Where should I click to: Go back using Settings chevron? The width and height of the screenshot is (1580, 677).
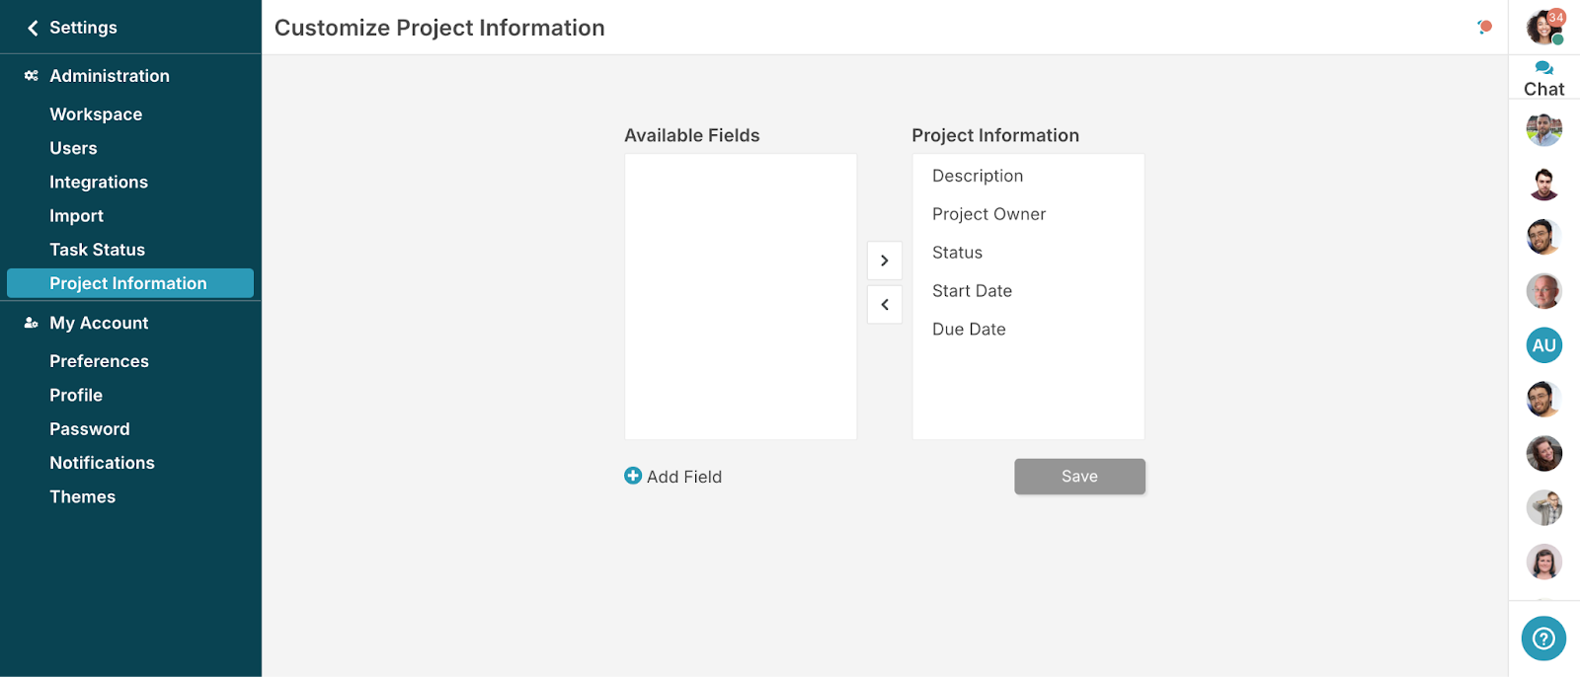[33, 28]
